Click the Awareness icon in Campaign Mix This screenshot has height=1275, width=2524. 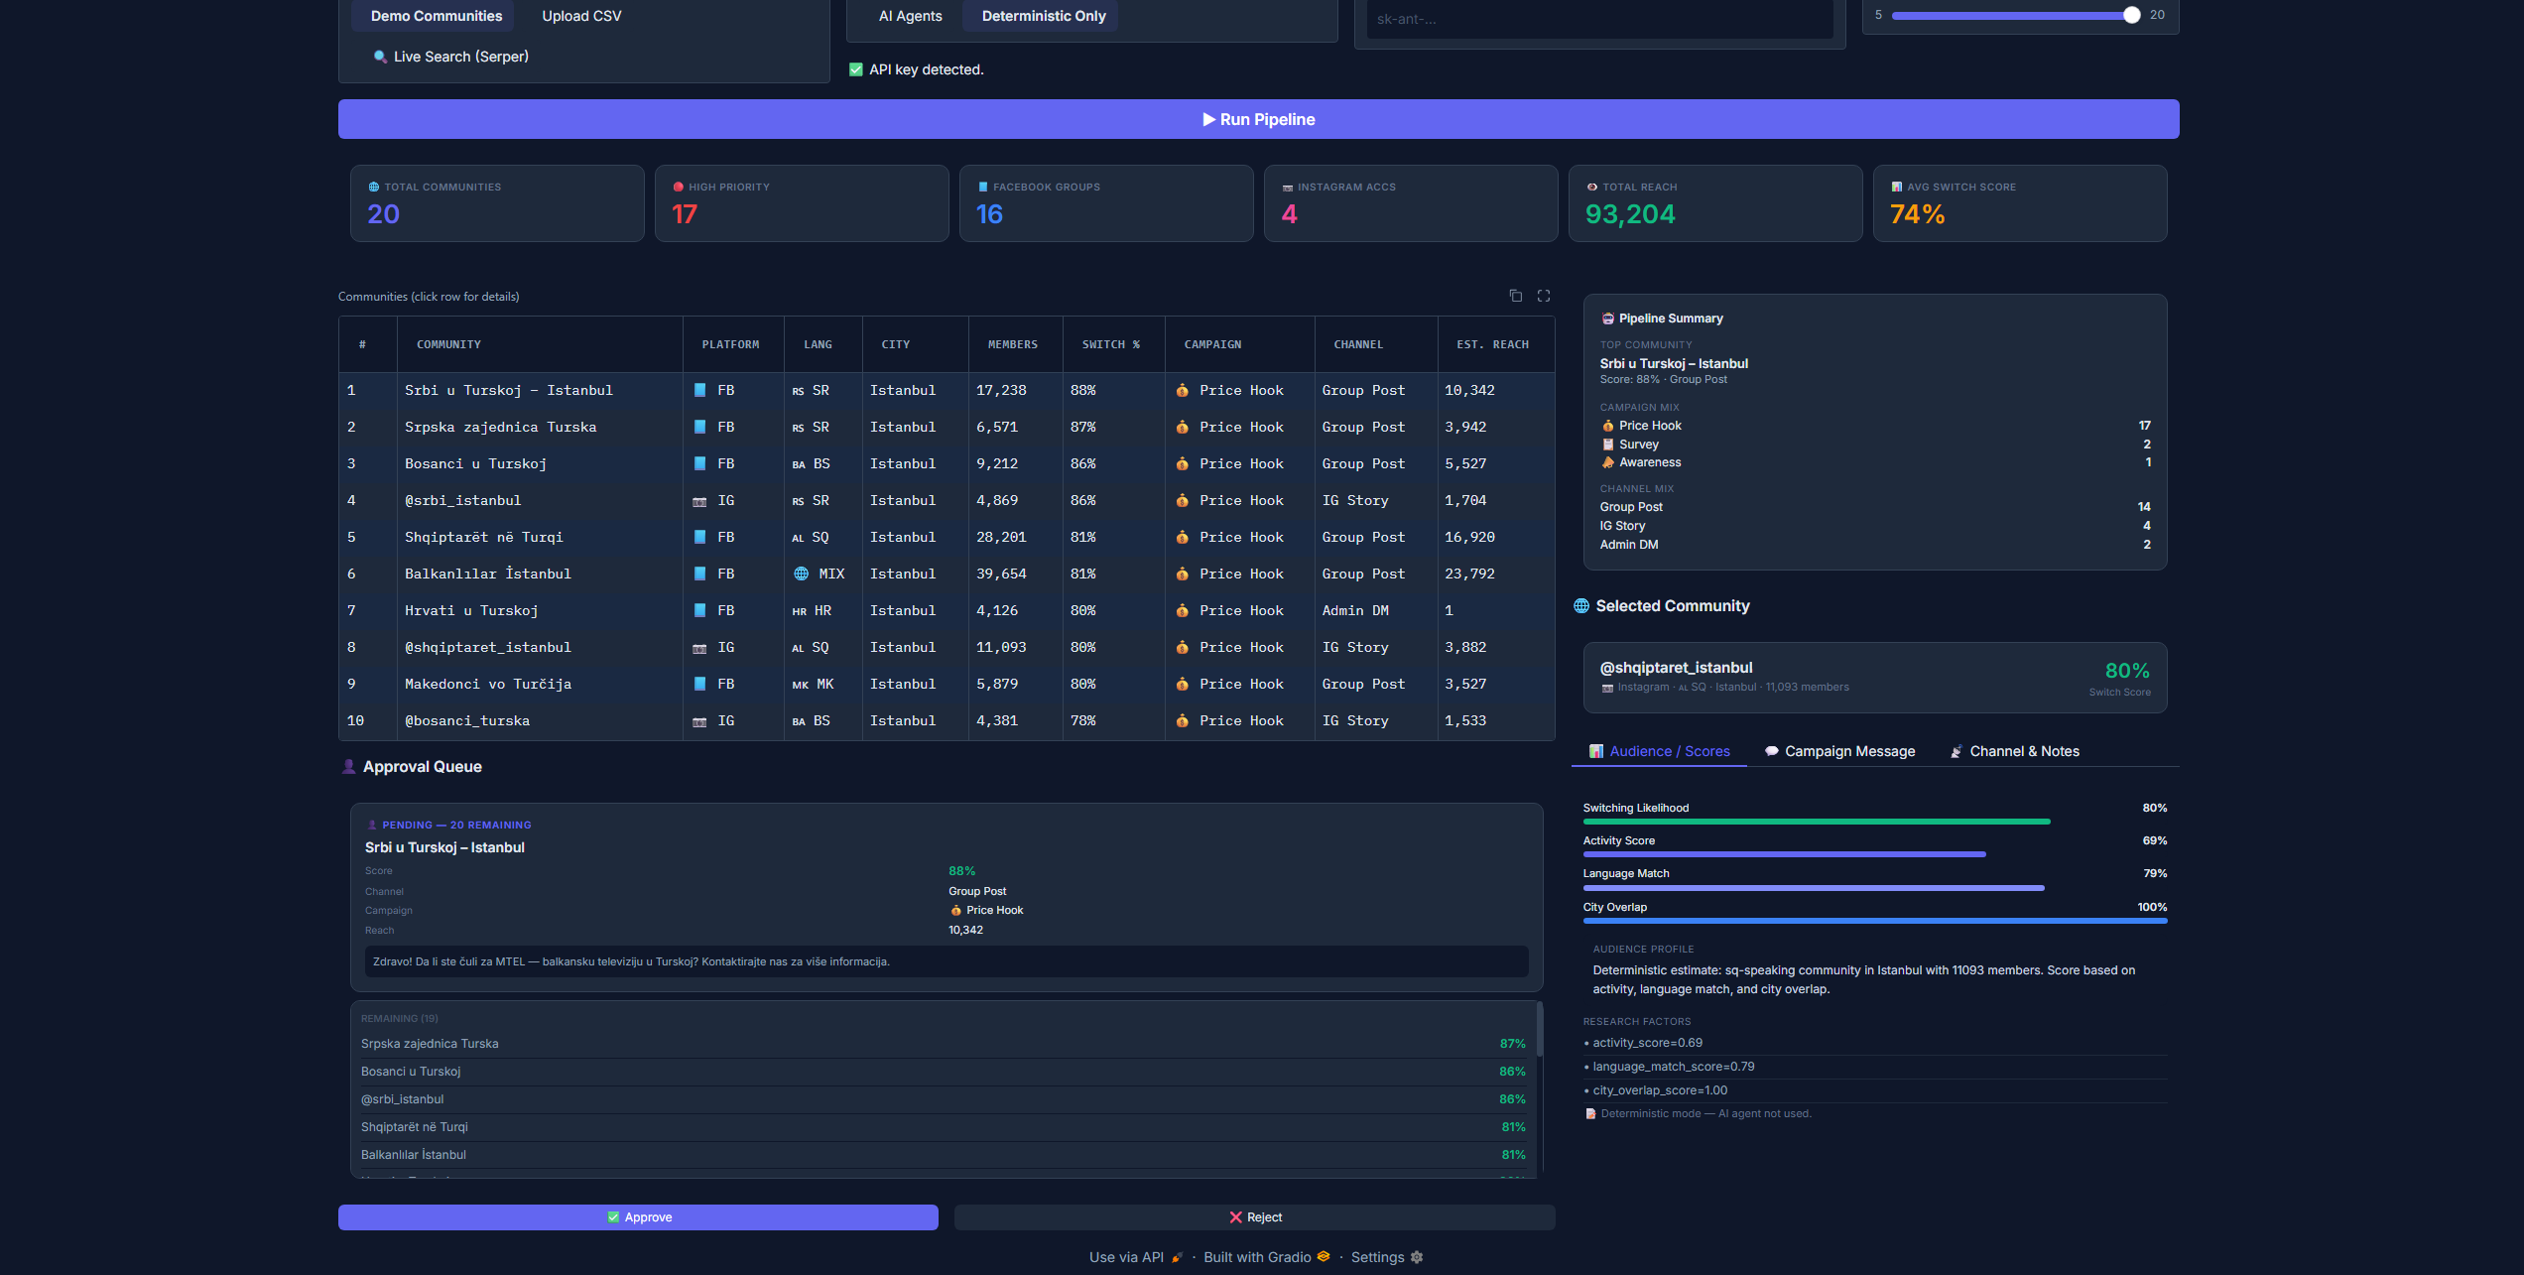point(1607,462)
